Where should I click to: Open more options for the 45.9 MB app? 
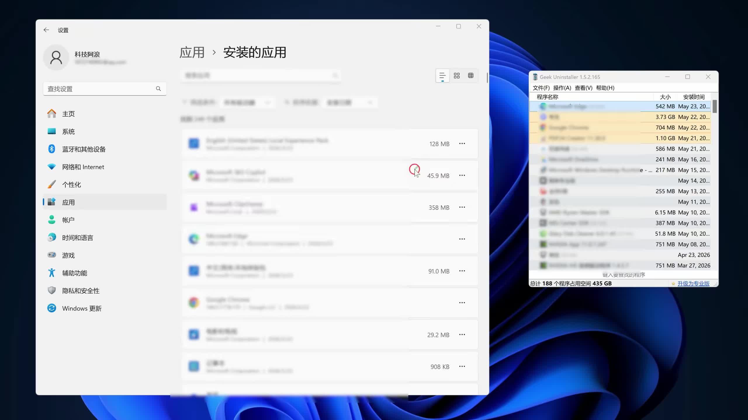pyautogui.click(x=462, y=175)
